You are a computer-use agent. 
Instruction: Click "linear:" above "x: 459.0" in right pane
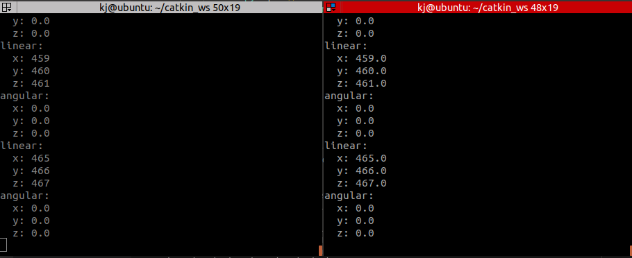pyautogui.click(x=347, y=46)
